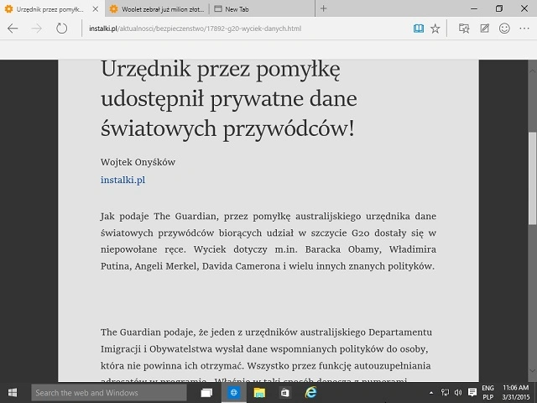The width and height of the screenshot is (537, 403).
Task: Open the Windows Start menu
Action: point(14,392)
